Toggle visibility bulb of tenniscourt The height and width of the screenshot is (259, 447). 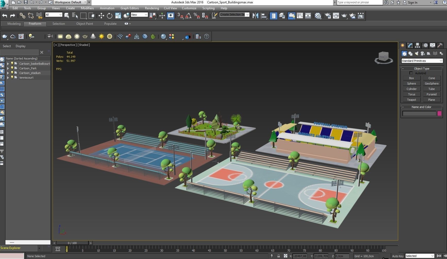[12, 77]
